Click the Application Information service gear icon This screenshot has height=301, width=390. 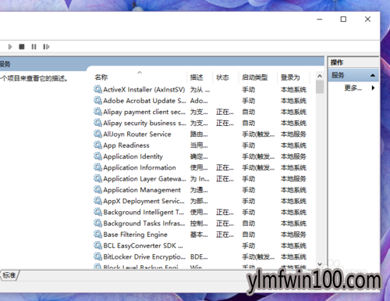97,167
